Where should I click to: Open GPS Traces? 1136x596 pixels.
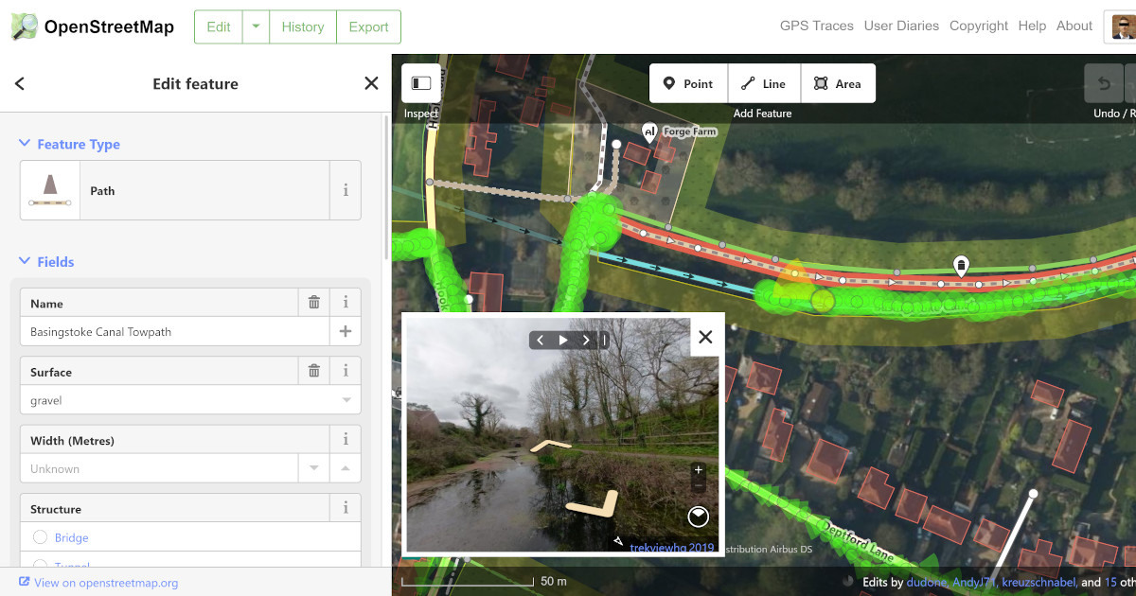pos(816,26)
